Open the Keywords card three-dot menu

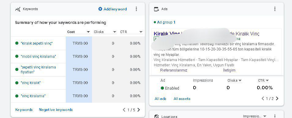point(136,9)
